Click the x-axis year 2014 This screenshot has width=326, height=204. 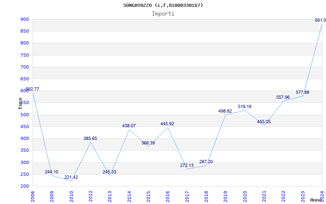[129, 196]
